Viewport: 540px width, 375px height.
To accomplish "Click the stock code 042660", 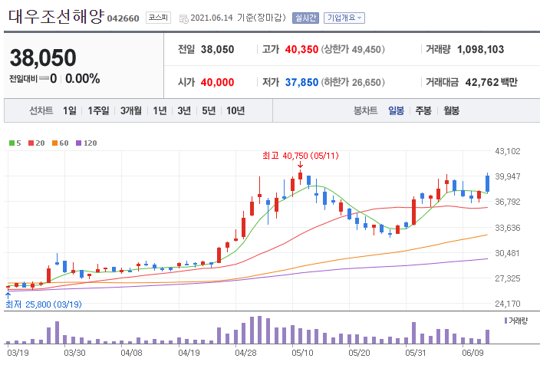I will point(123,18).
